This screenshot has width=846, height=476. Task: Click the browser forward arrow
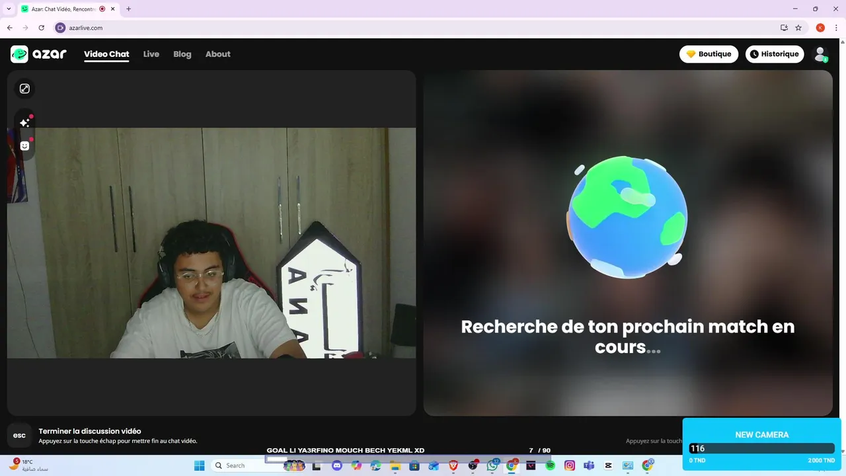[x=26, y=28]
